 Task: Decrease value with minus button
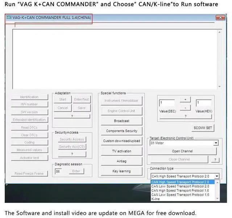[x=185, y=108]
